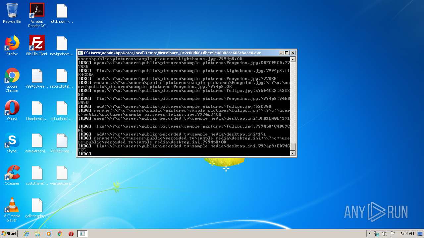
Task: Minimize the VirusShare console window
Action: pos(281,53)
